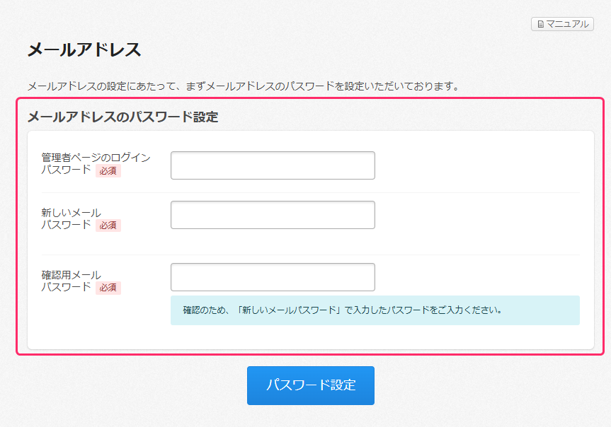Image resolution: width=611 pixels, height=427 pixels.
Task: Click the メールアドレスのパスワード設定 section heading
Action: (x=122, y=117)
